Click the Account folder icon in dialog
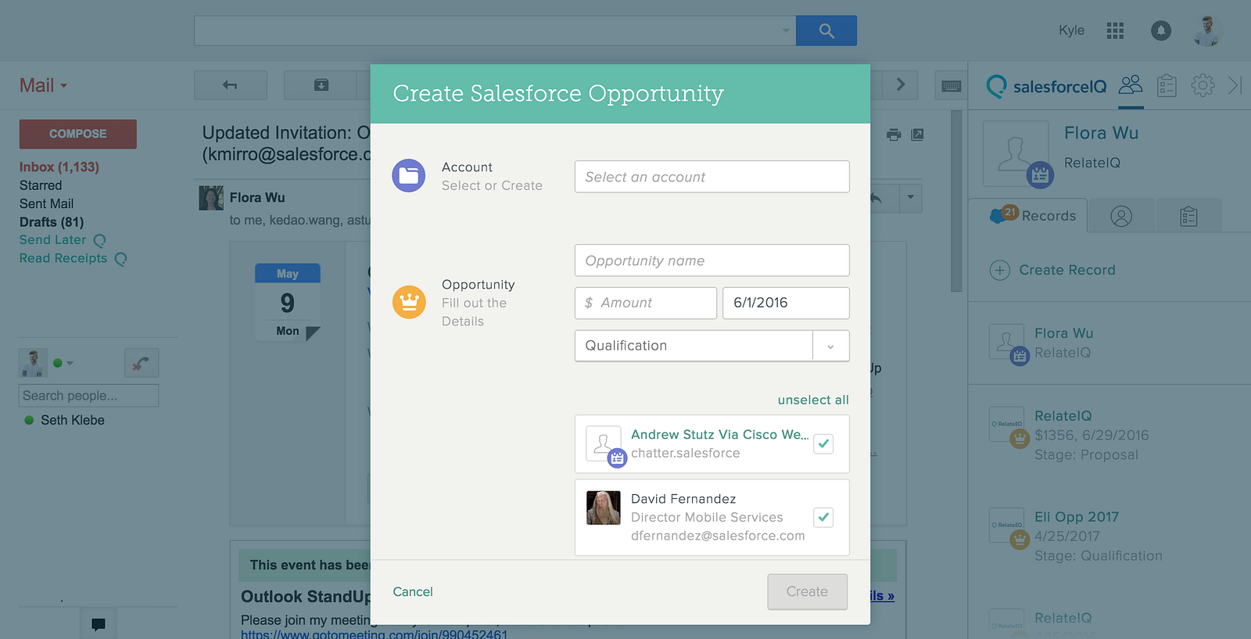 pyautogui.click(x=409, y=176)
